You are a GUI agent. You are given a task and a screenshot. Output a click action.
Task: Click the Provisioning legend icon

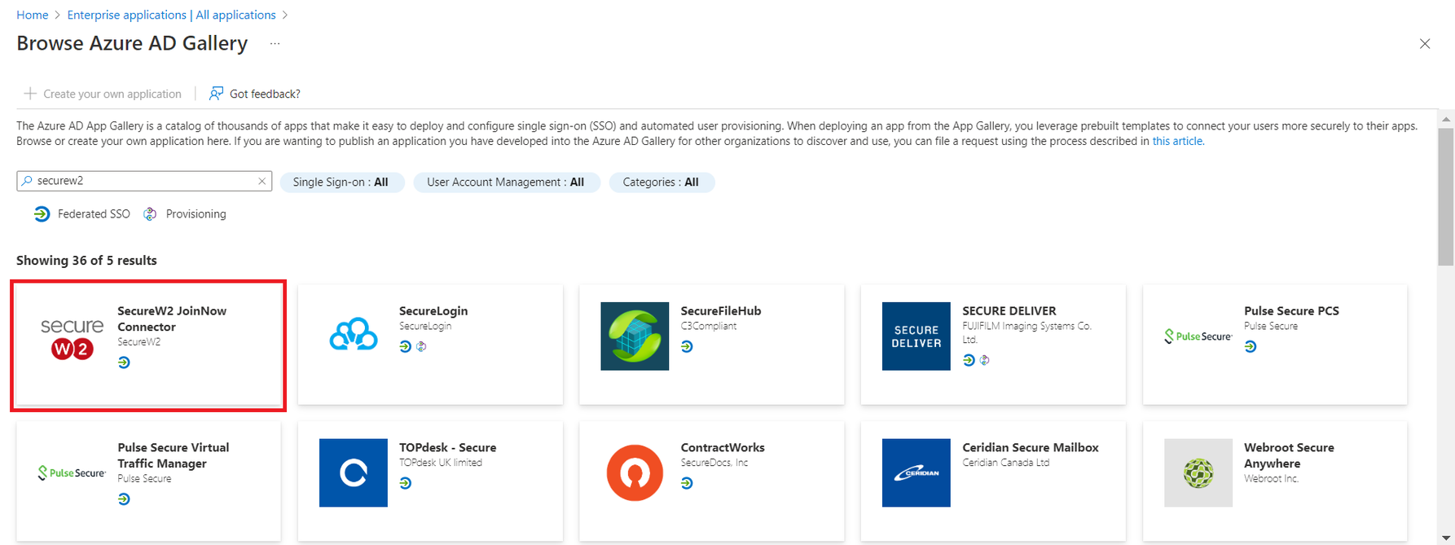tap(150, 214)
